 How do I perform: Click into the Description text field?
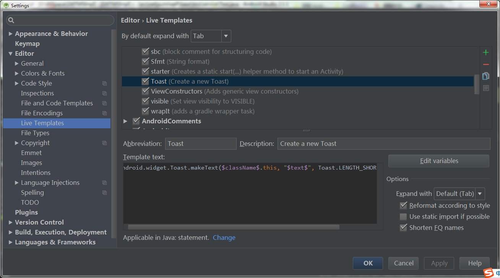click(383, 144)
